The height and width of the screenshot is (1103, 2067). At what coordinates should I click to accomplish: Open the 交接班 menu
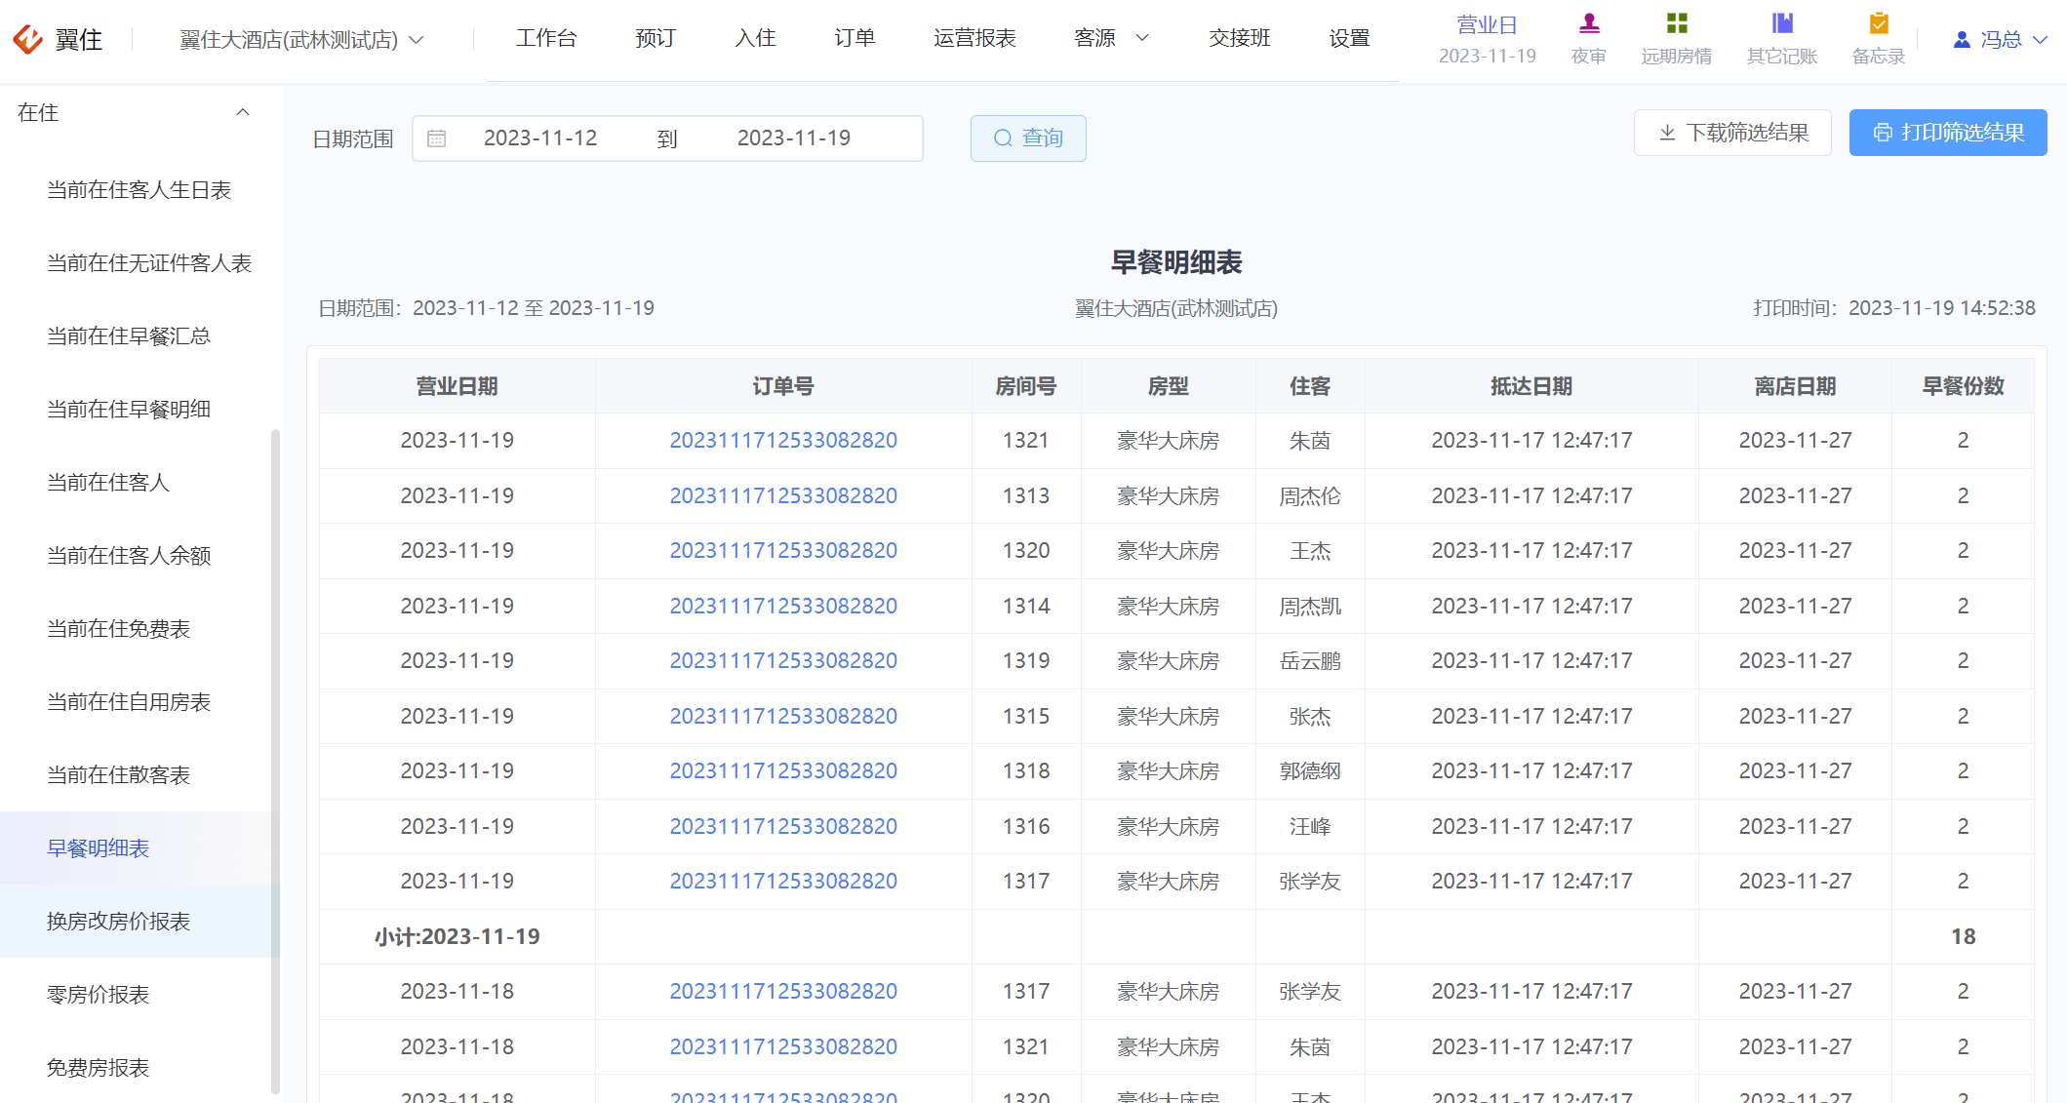[1239, 38]
